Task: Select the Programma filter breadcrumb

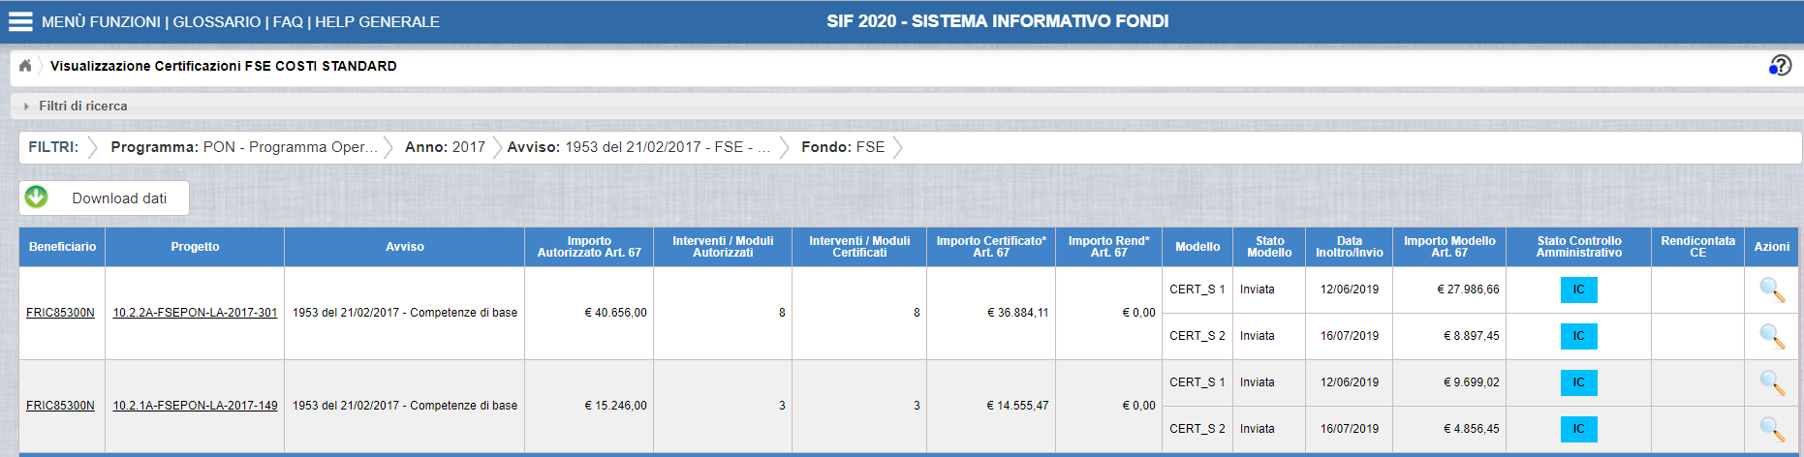Action: point(244,147)
